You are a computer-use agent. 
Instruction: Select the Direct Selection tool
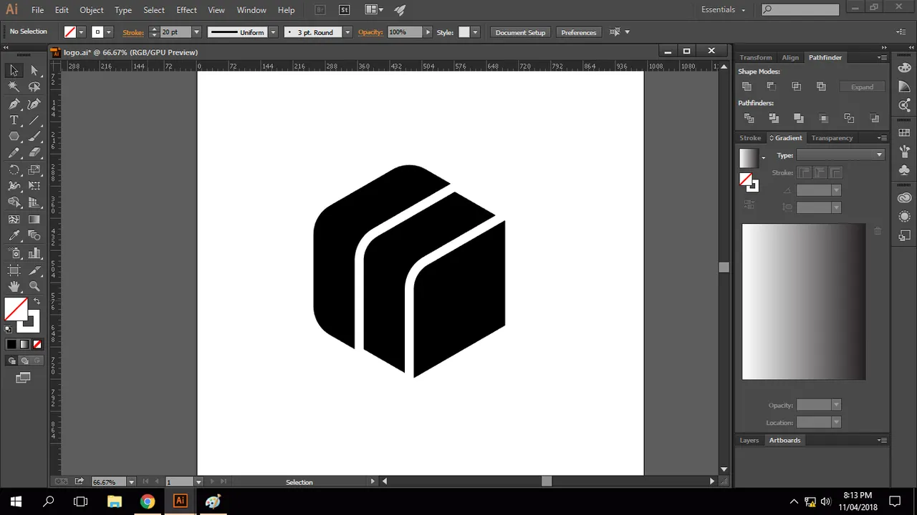34,70
